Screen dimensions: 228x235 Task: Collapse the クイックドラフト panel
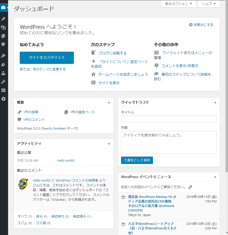point(215,102)
